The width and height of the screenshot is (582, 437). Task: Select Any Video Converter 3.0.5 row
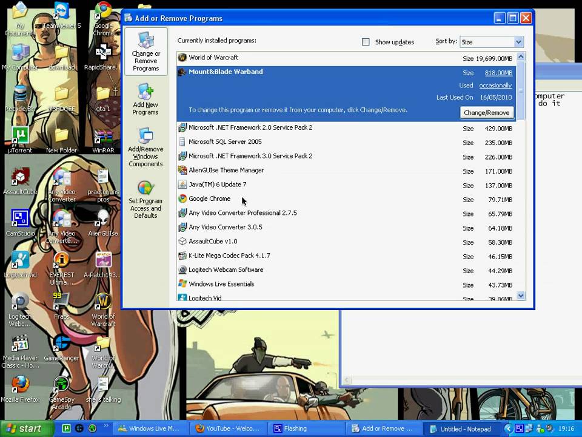pyautogui.click(x=346, y=228)
